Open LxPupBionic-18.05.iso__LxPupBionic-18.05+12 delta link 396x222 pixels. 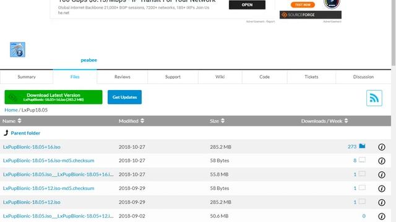tap(58, 216)
